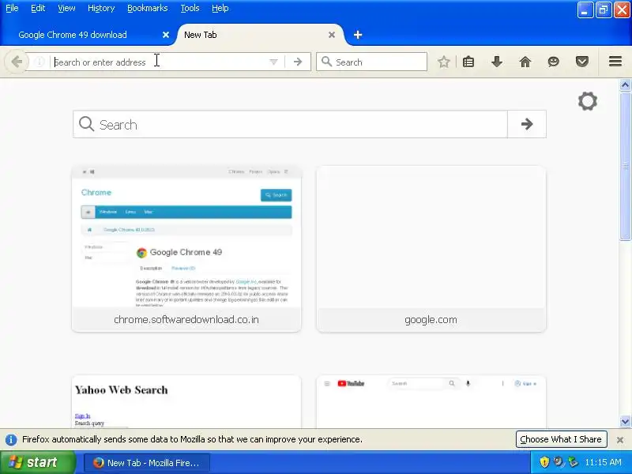Open the google.com tile
Image resolution: width=632 pixels, height=474 pixels.
[431, 249]
